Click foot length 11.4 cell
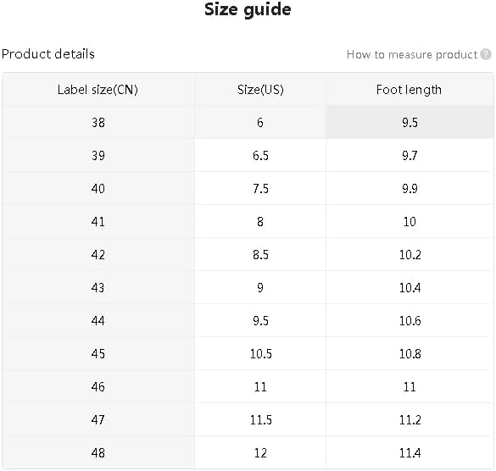The width and height of the screenshot is (496, 471). (410, 453)
